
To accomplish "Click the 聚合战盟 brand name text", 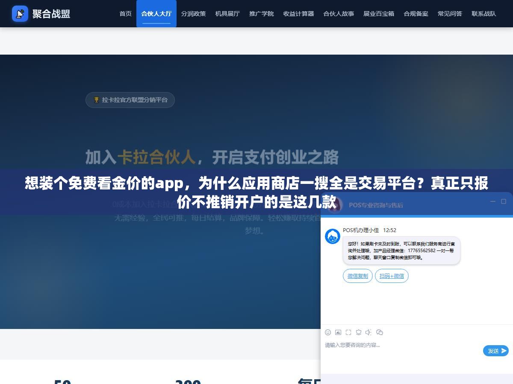I will tap(51, 14).
